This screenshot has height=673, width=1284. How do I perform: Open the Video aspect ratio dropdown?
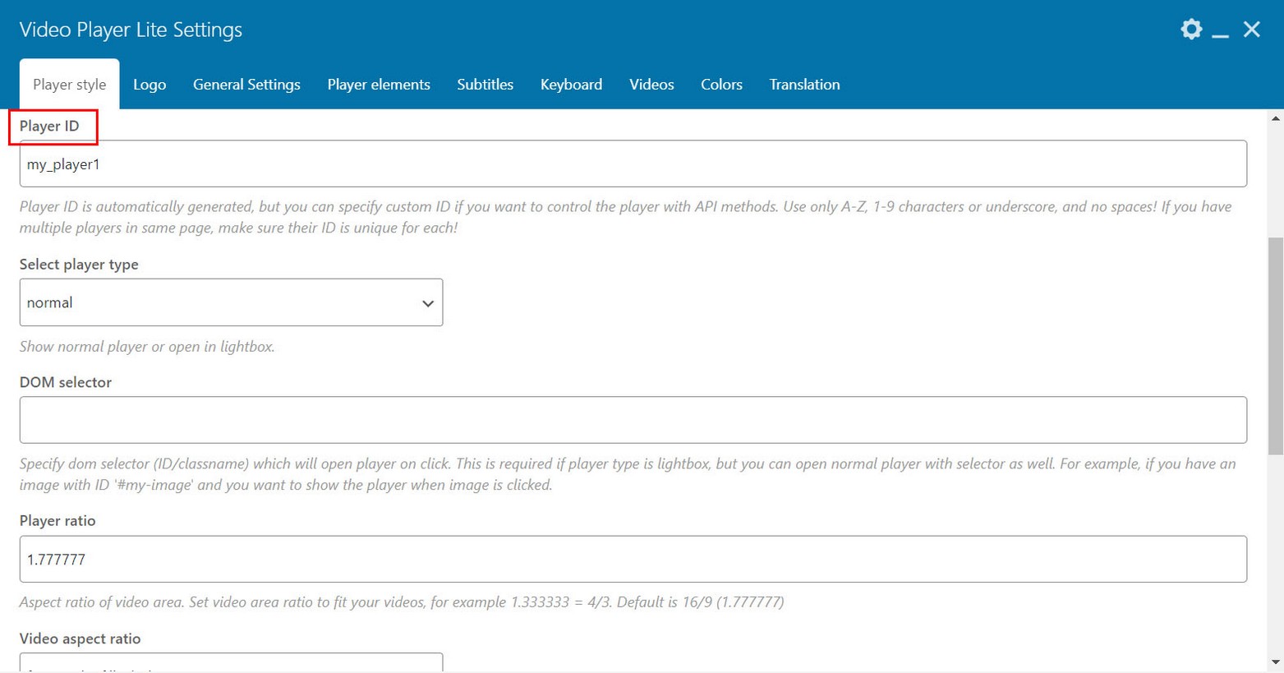coord(231,662)
